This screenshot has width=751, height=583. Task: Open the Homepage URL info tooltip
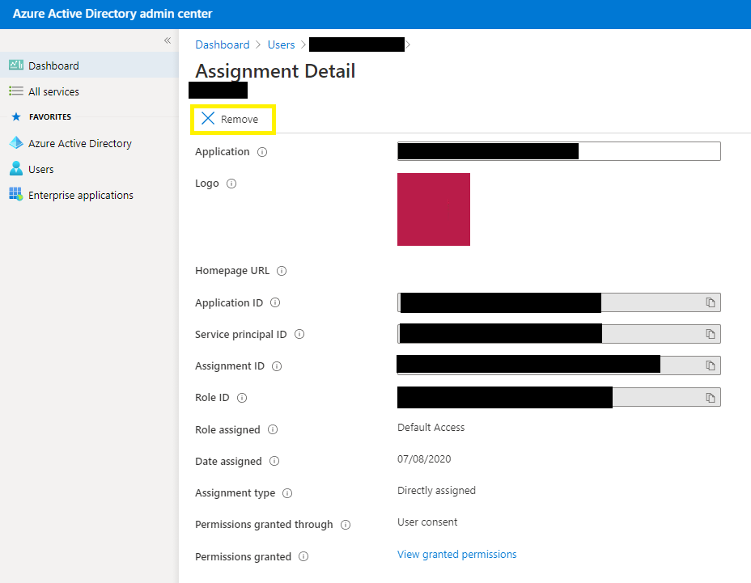coord(281,271)
